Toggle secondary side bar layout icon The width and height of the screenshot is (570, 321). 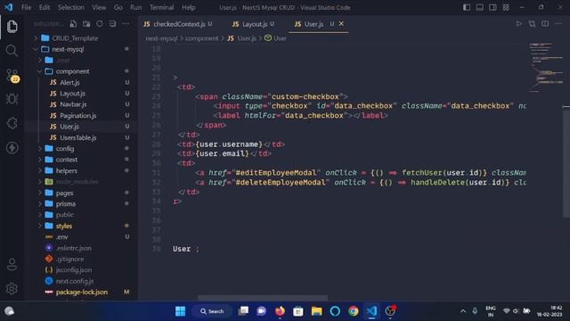coord(493,7)
